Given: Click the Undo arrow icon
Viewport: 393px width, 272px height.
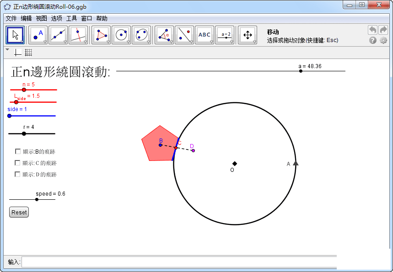Looking at the screenshot, I should tap(373, 30).
